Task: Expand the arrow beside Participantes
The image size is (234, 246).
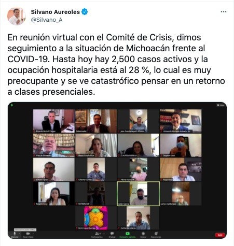Action: pyautogui.click(x=104, y=234)
